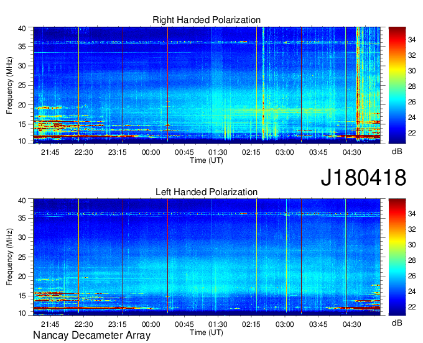Screen dimensions: 423x343
Task: Click the 22:30 tick on Left Handed time axis
Action: point(83,324)
